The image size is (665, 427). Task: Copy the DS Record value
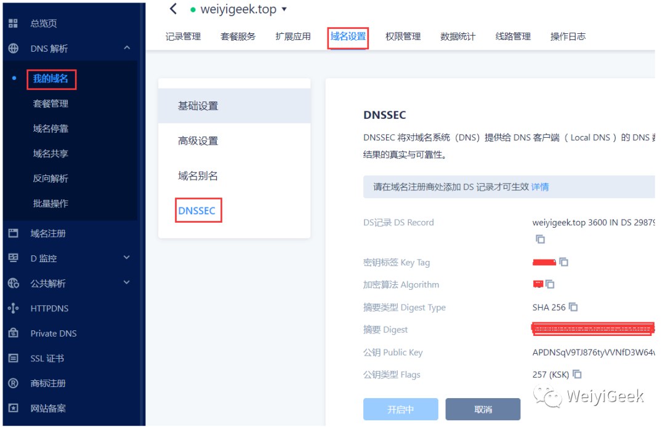click(x=540, y=239)
